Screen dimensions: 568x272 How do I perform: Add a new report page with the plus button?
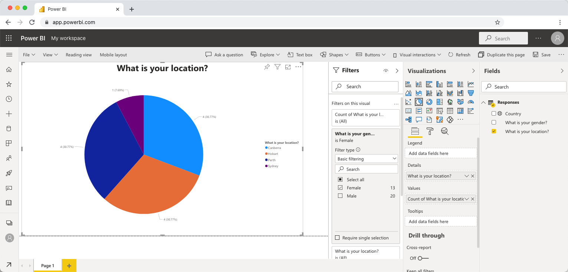(x=69, y=265)
